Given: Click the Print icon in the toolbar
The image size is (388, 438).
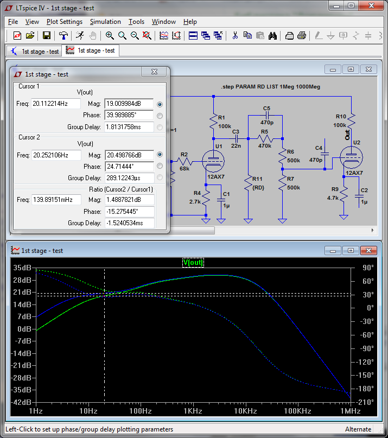Looking at the screenshot, I should point(302,36).
